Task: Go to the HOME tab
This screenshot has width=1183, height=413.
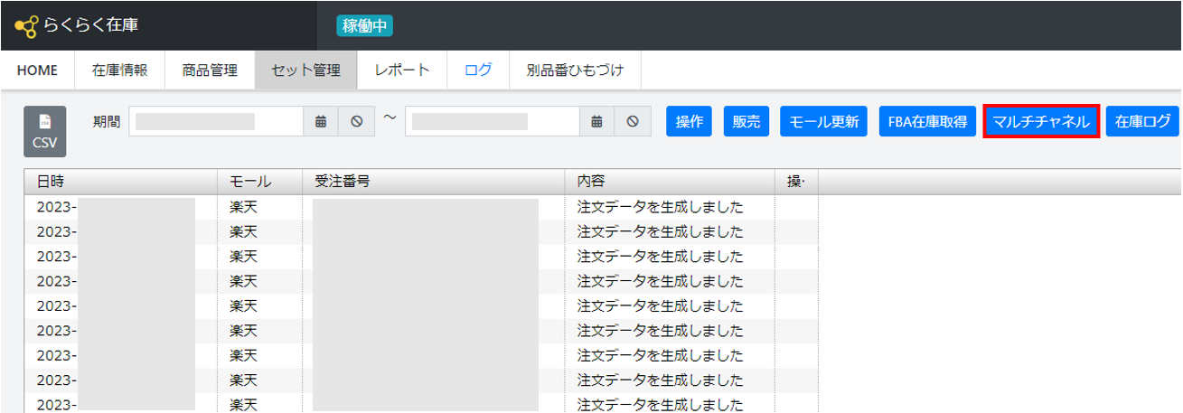Action: click(x=38, y=70)
